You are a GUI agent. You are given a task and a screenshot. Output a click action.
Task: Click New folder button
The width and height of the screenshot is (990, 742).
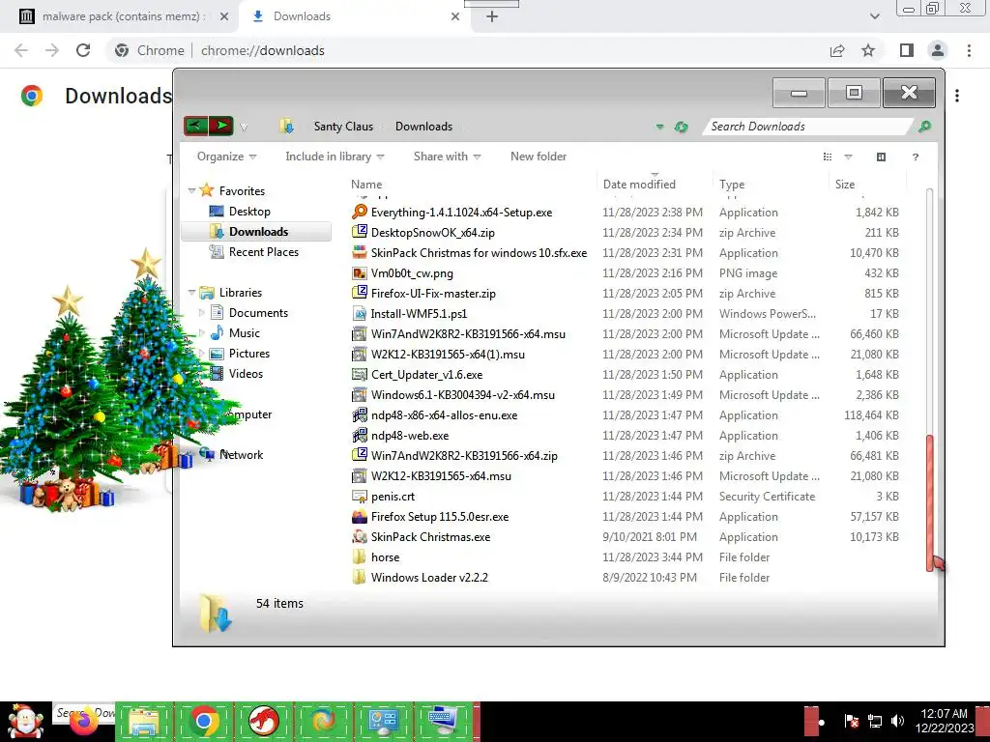point(539,157)
